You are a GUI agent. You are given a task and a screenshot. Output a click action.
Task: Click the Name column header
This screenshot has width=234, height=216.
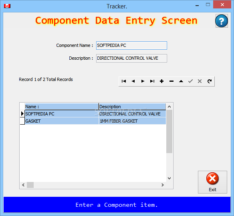pyautogui.click(x=62, y=107)
